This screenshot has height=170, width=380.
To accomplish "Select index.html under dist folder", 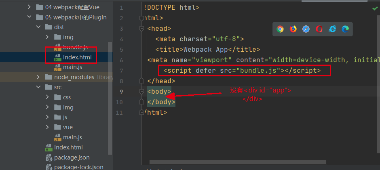I will coord(77,57).
